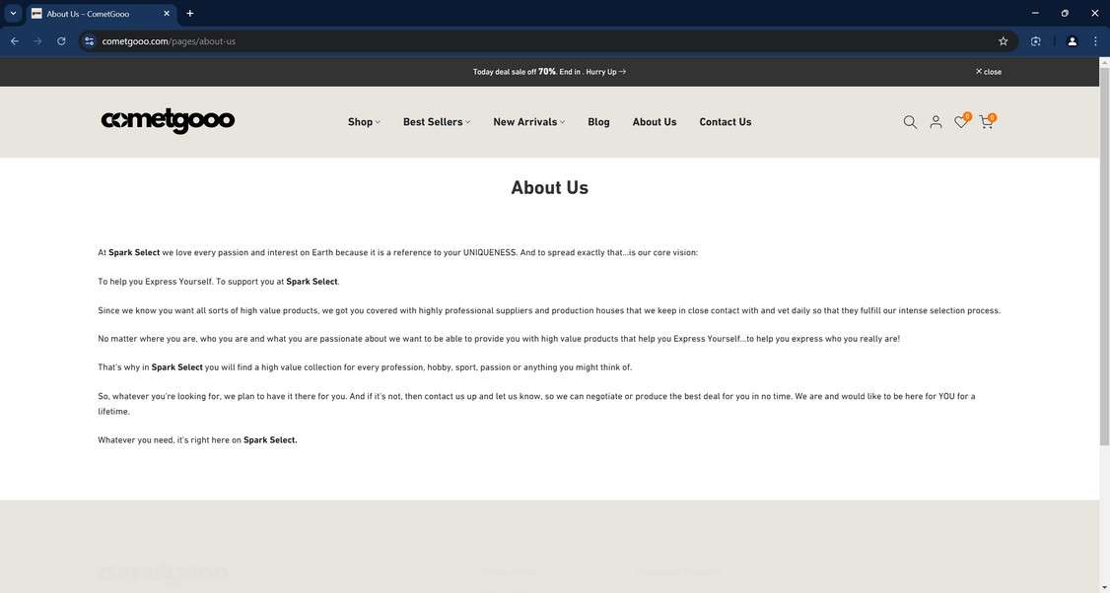Reload the page

[x=61, y=41]
